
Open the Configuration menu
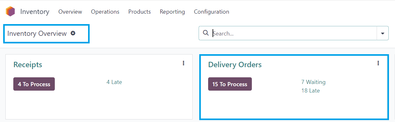212,12
